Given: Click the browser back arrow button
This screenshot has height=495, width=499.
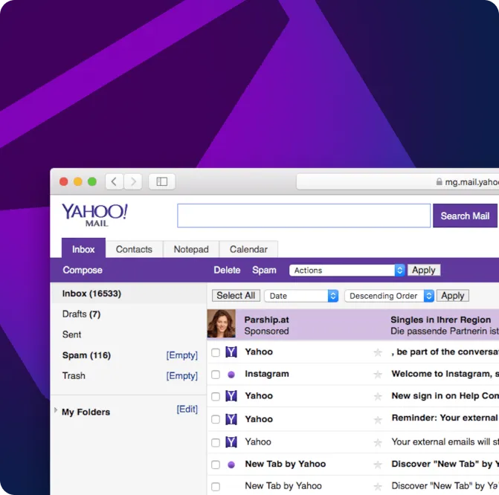Looking at the screenshot, I should click(x=114, y=181).
